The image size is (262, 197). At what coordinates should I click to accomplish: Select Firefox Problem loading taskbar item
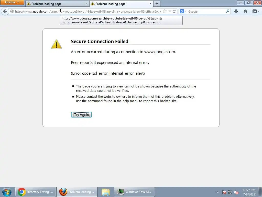click(x=77, y=192)
